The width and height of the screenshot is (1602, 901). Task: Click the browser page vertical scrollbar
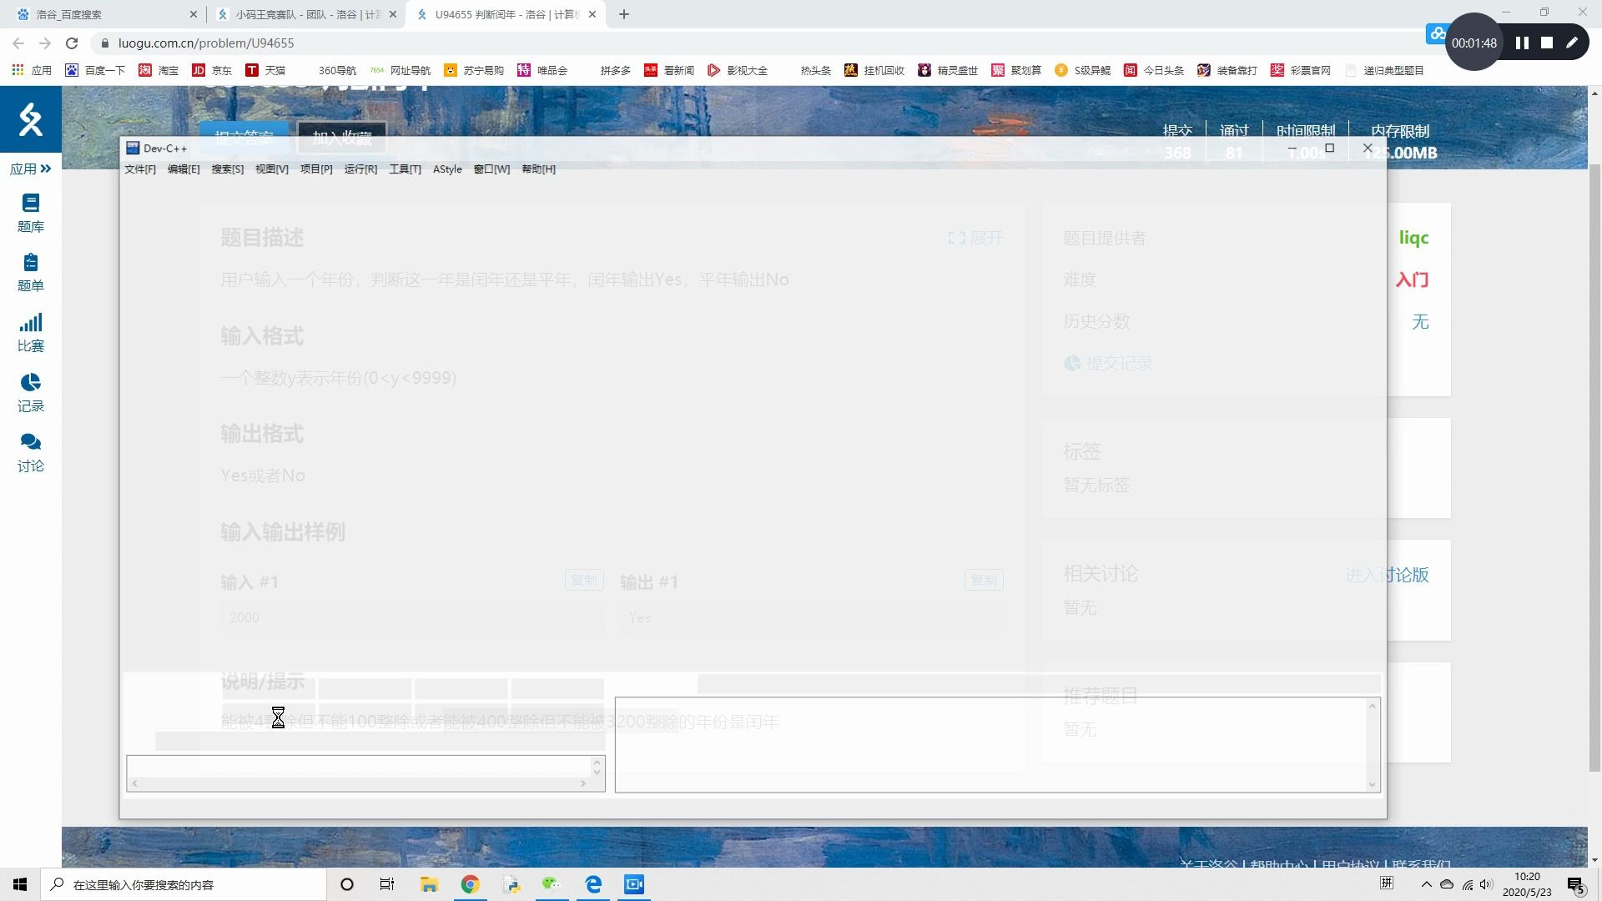pos(1594,467)
